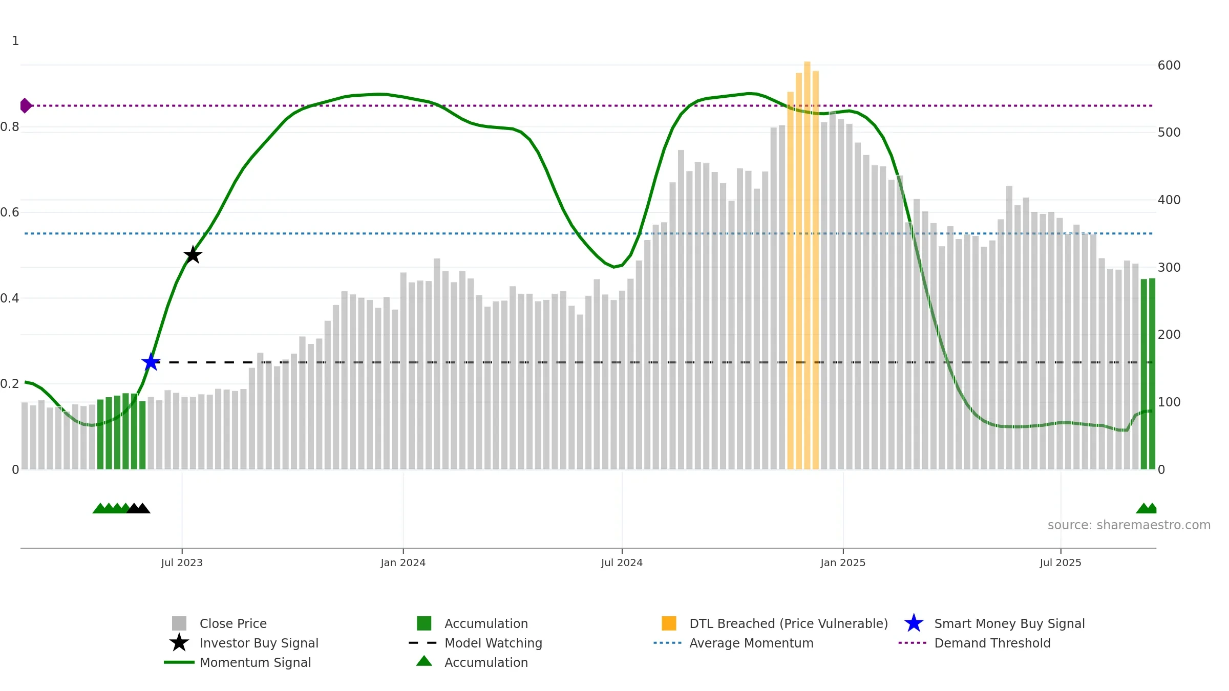The height and width of the screenshot is (691, 1229).
Task: Click the blue star icon in legend
Action: pyautogui.click(x=914, y=623)
